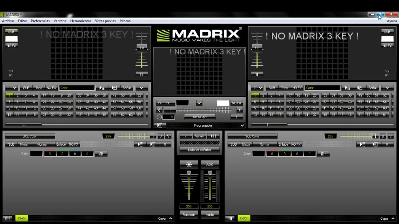
Task: Move crossfader left with arrow button
Action: pyautogui.click(x=159, y=110)
